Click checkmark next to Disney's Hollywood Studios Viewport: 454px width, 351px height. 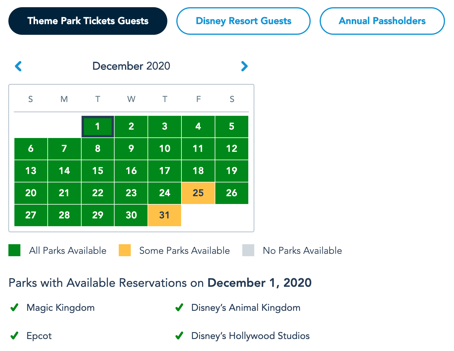pyautogui.click(x=179, y=336)
